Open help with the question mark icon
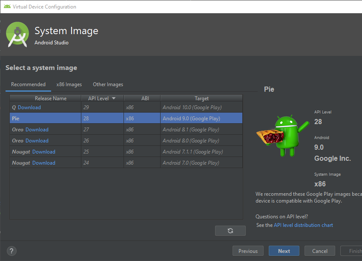 tap(11, 251)
